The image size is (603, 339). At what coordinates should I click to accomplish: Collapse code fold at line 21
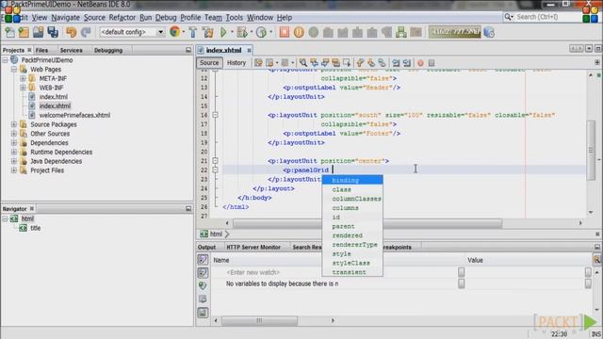215,161
